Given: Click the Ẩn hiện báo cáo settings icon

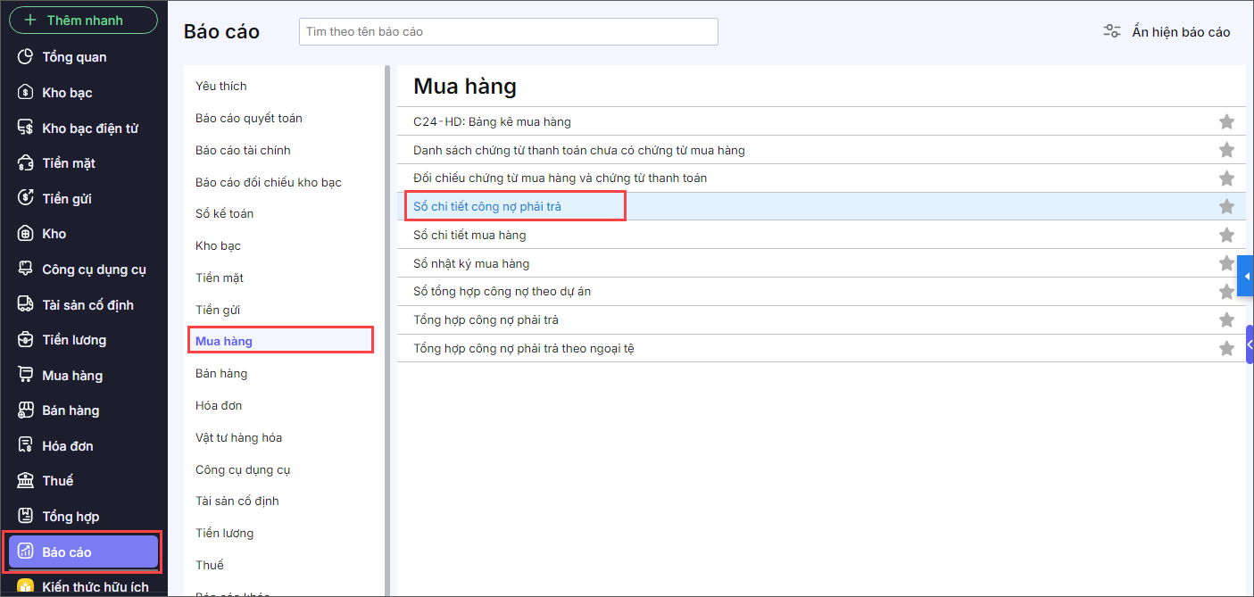Looking at the screenshot, I should pyautogui.click(x=1112, y=31).
